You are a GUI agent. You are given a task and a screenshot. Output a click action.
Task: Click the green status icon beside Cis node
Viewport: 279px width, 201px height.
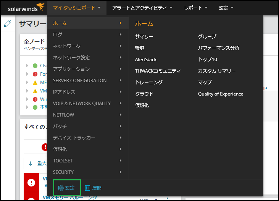35,66
